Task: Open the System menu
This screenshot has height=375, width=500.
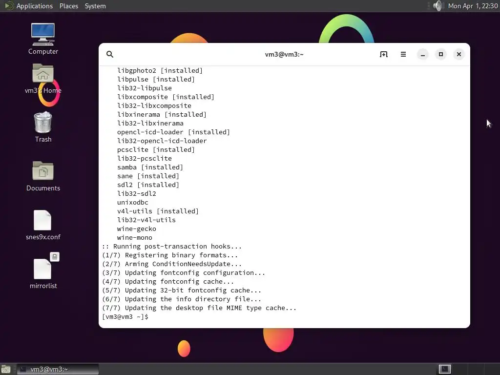Action: click(95, 6)
